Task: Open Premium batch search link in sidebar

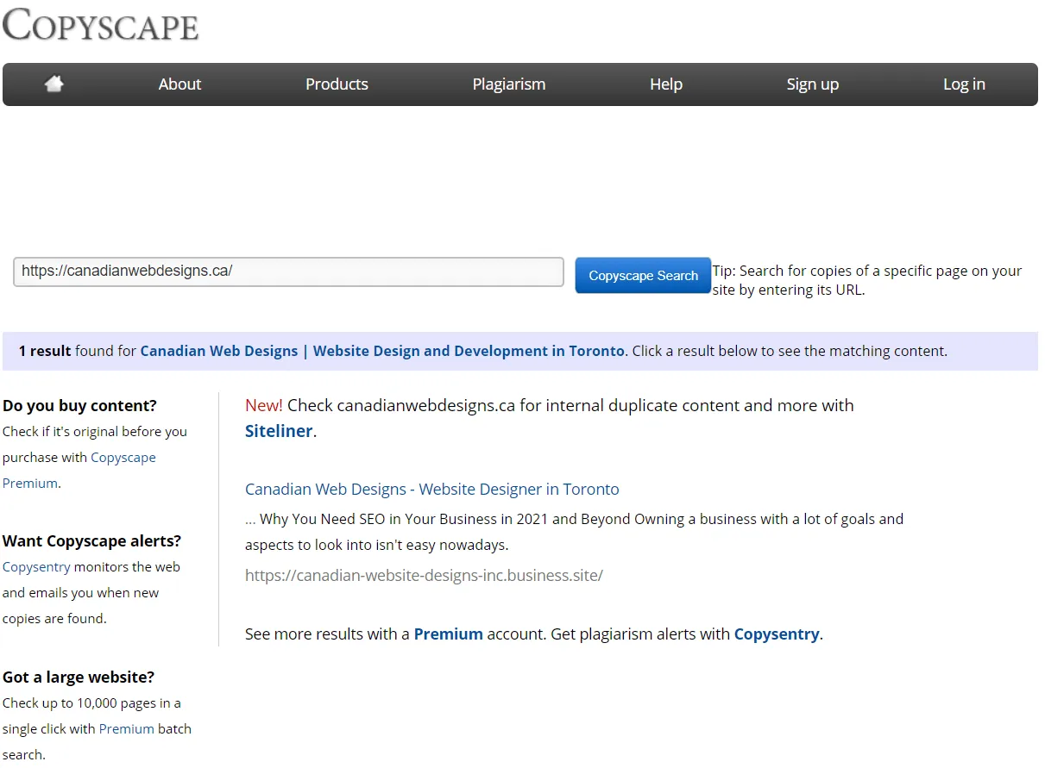Action: [126, 728]
